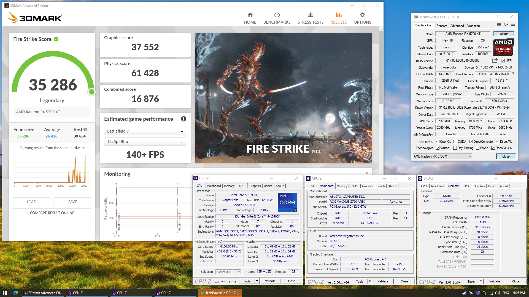Click volume speaker tray icon
The height and width of the screenshot is (297, 529).
coord(497,293)
